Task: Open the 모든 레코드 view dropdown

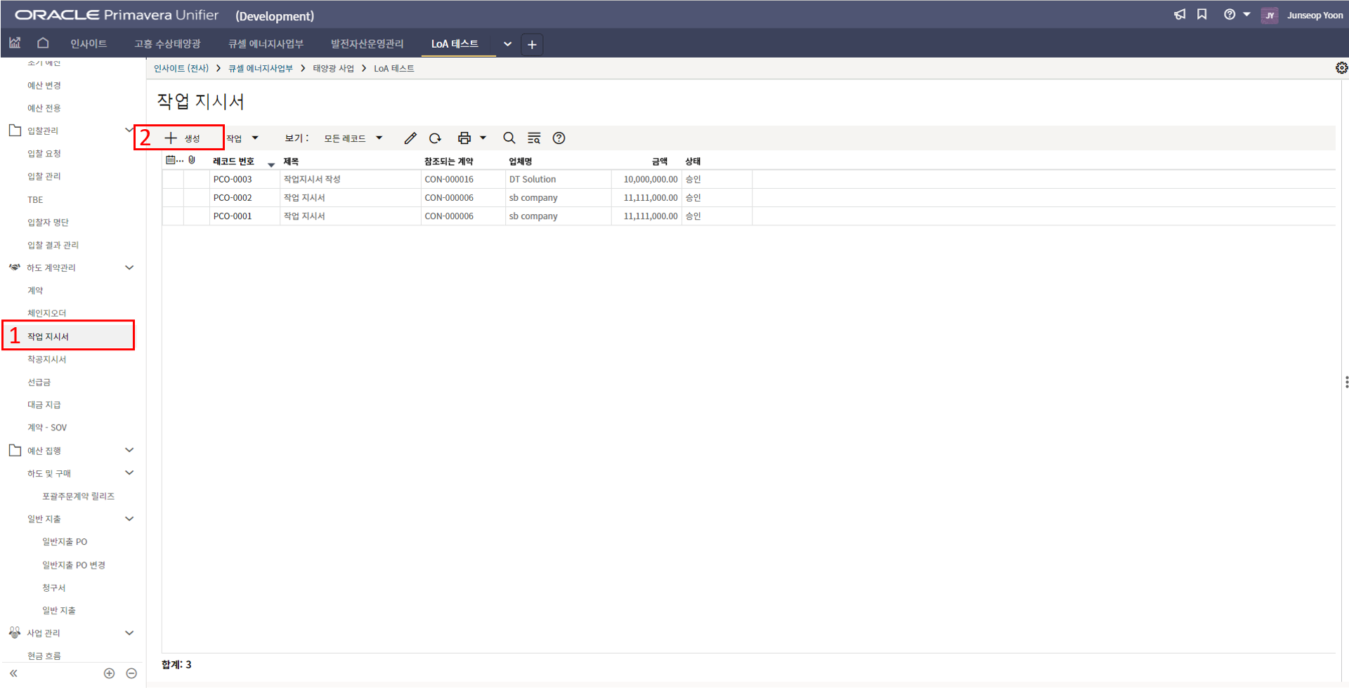Action: click(x=353, y=138)
